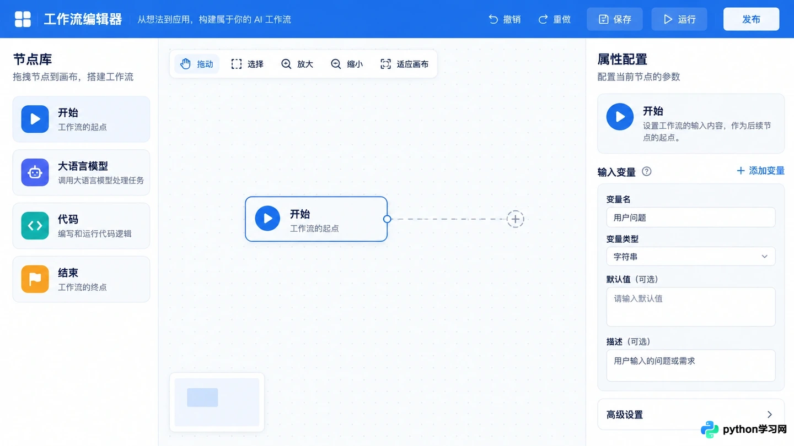Viewport: 794px width, 446px height.
Task: Click the 节点库 heading
Action: pos(33,59)
